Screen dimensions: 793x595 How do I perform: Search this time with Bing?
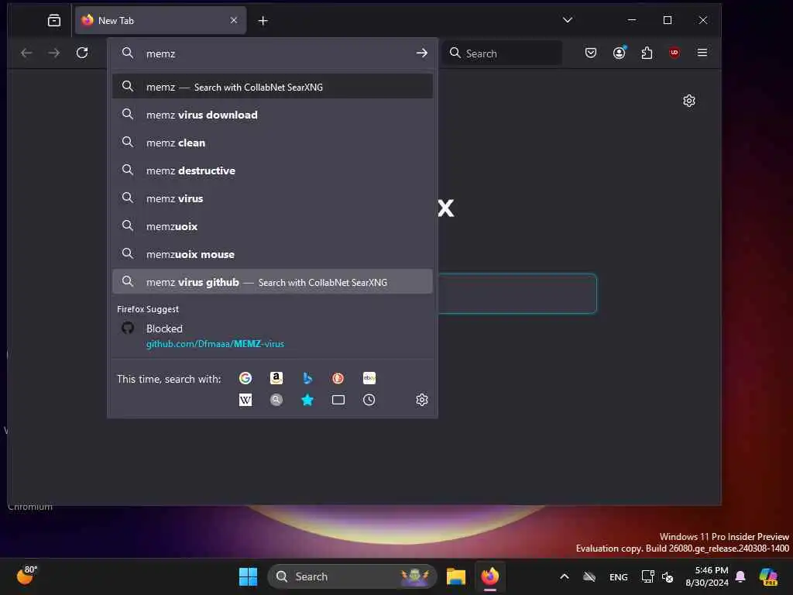pos(307,378)
